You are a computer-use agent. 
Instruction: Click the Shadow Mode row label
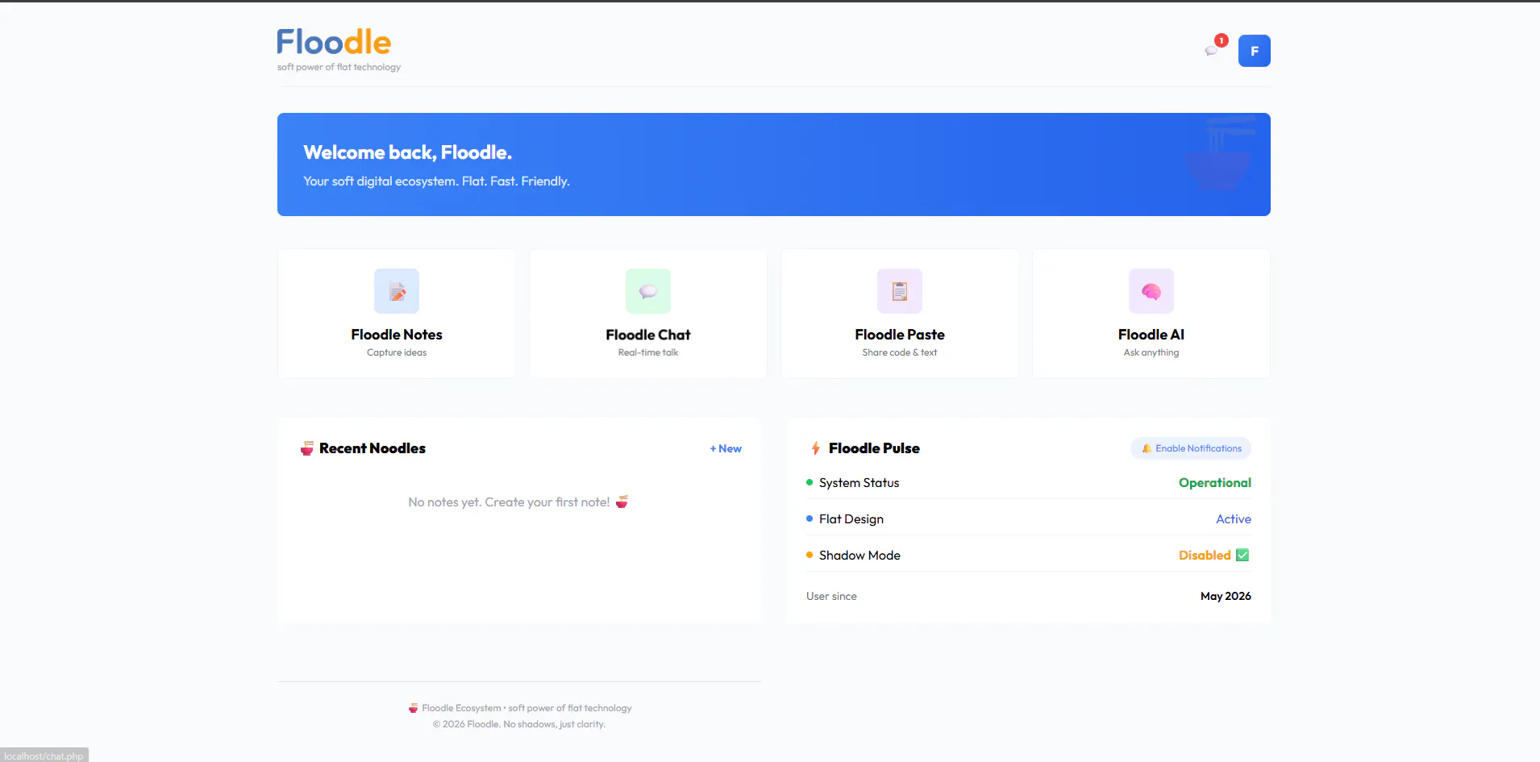click(x=859, y=556)
